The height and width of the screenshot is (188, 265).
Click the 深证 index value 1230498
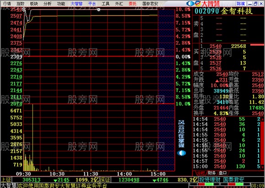click(129, 180)
